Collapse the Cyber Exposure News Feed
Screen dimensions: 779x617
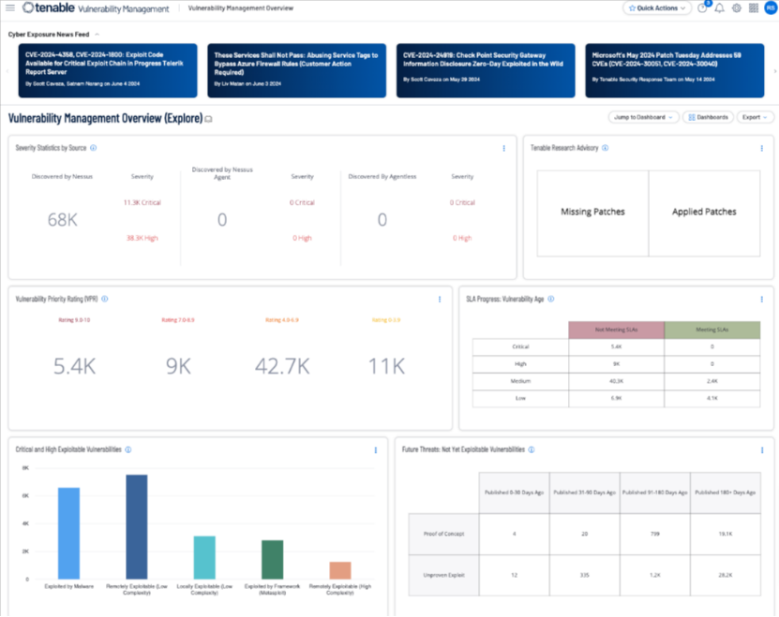pyautogui.click(x=97, y=35)
